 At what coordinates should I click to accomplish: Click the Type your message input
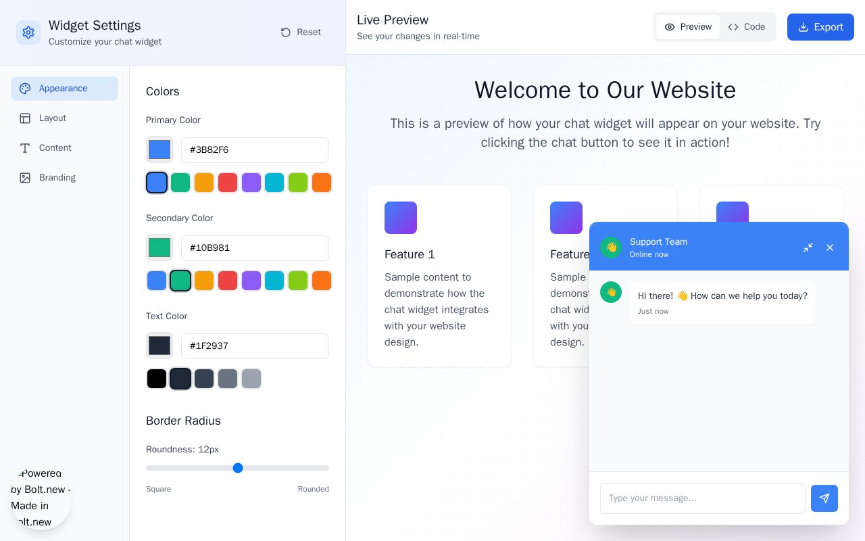click(703, 498)
